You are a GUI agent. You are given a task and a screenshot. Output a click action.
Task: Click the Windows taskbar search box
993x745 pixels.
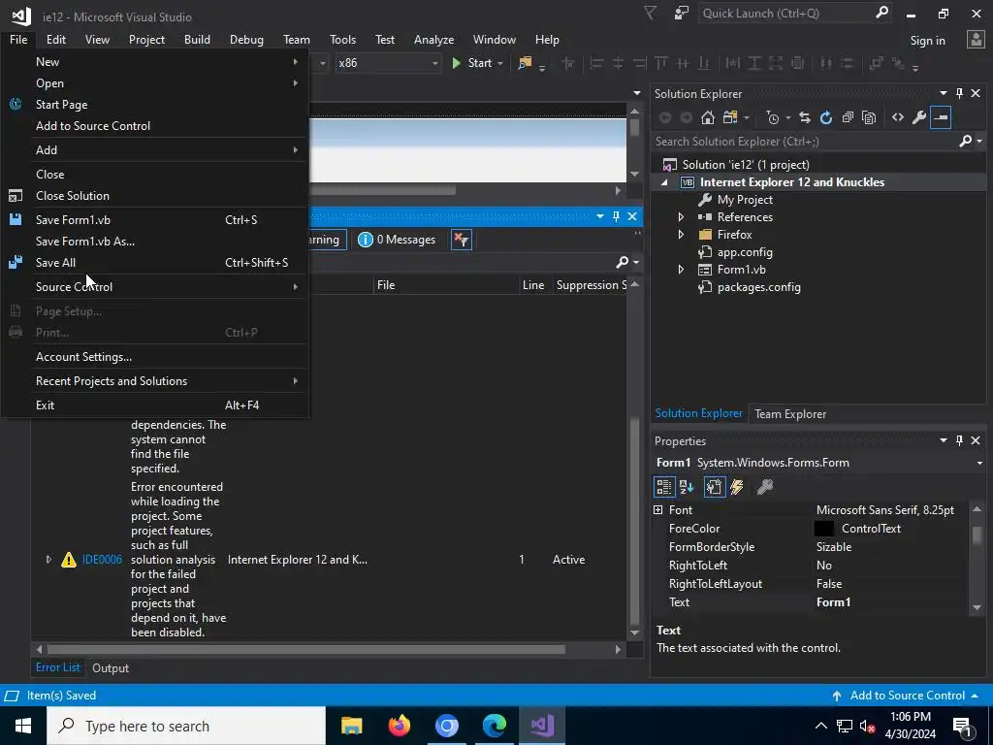click(x=186, y=726)
